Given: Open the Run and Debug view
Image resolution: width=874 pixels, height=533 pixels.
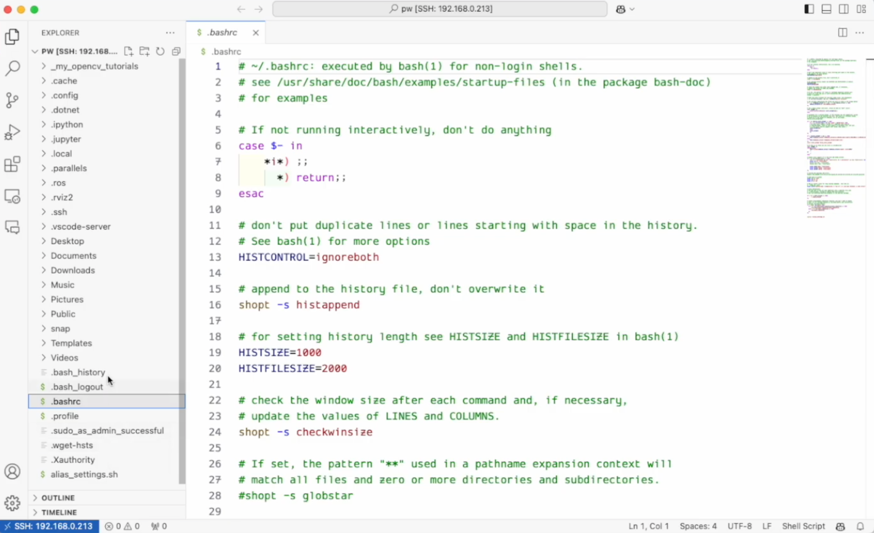Looking at the screenshot, I should point(12,132).
